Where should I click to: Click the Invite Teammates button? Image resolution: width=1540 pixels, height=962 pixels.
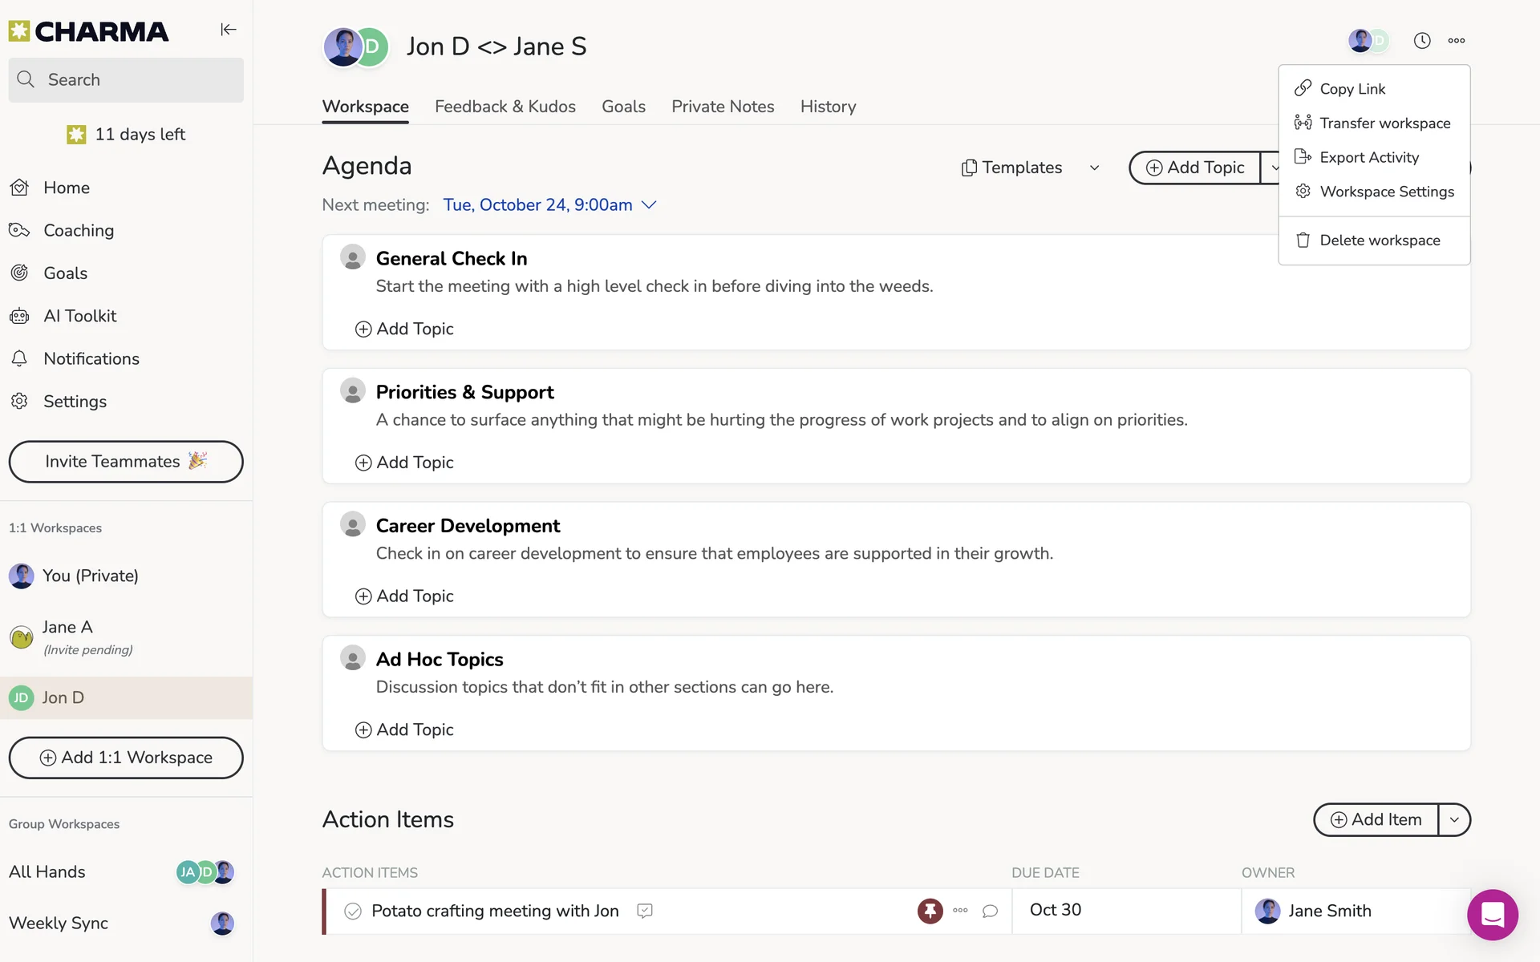click(x=126, y=462)
